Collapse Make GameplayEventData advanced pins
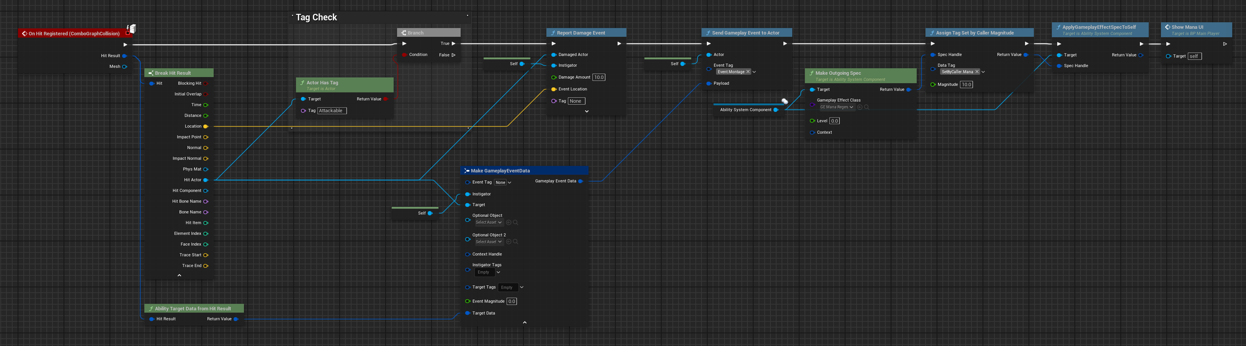Screen dimensions: 1246x346 tap(524, 323)
